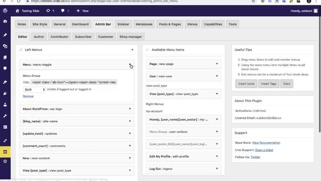Open Users icon in left sidebar
The width and height of the screenshot is (321, 181).
click(5, 105)
